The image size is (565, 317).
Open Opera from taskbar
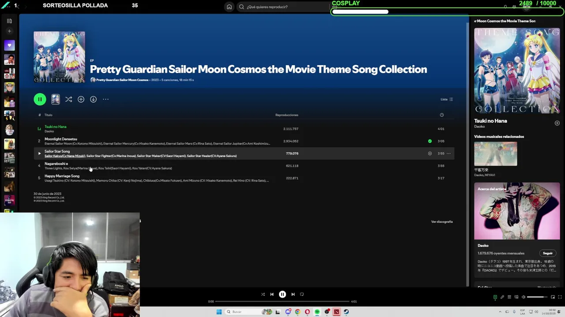[x=307, y=312]
